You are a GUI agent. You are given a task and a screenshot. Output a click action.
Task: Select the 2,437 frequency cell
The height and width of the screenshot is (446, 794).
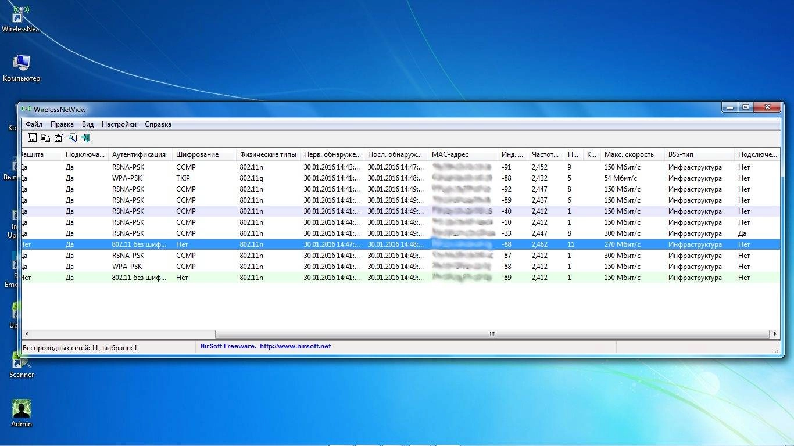pyautogui.click(x=539, y=200)
